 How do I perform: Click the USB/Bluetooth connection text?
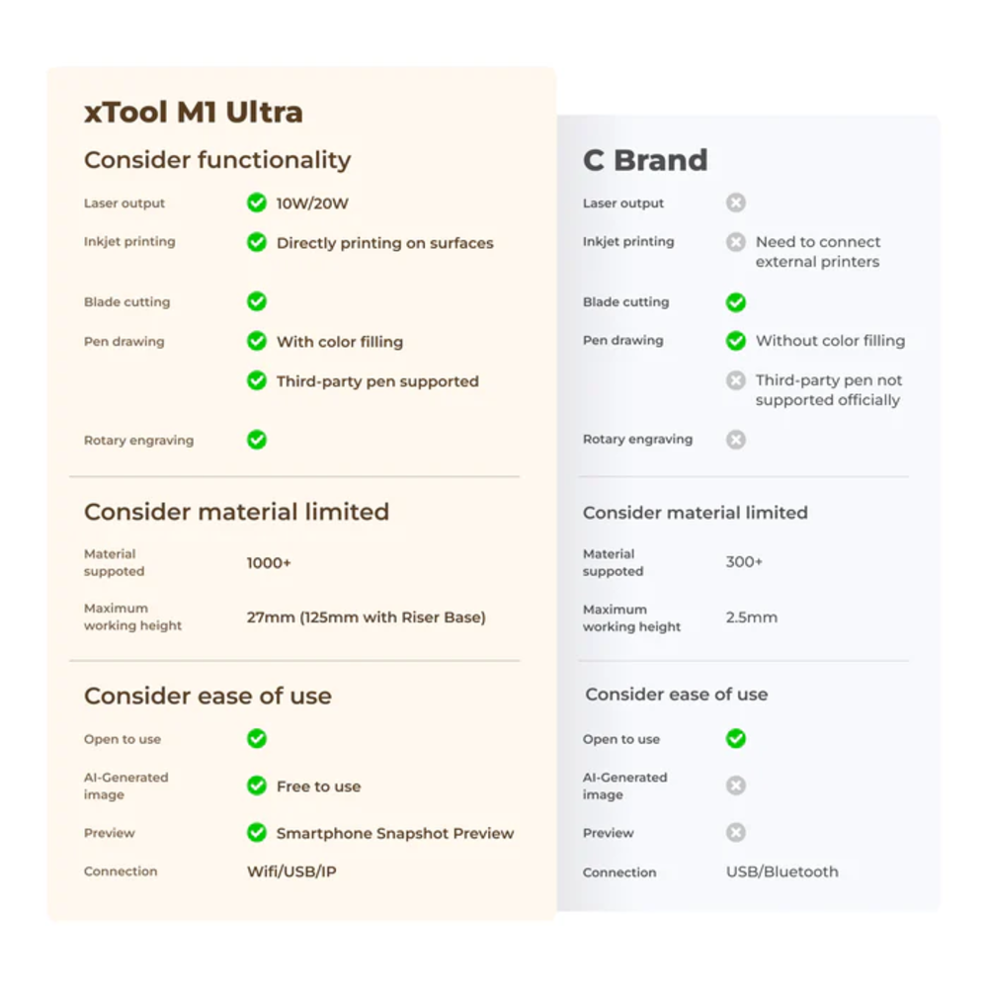tap(782, 871)
